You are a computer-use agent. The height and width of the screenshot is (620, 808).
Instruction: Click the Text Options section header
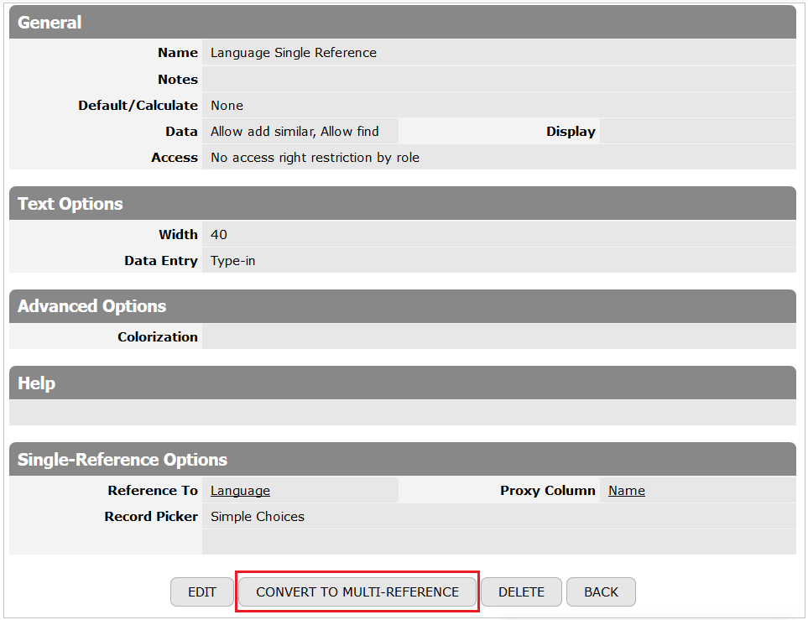click(403, 204)
